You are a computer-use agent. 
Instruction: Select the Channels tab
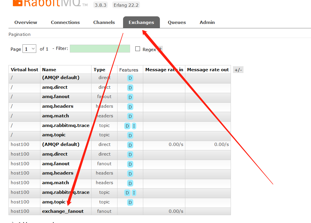click(104, 22)
